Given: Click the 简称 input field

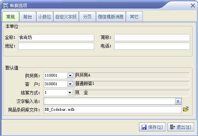Looking at the screenshot, I should [152, 38].
